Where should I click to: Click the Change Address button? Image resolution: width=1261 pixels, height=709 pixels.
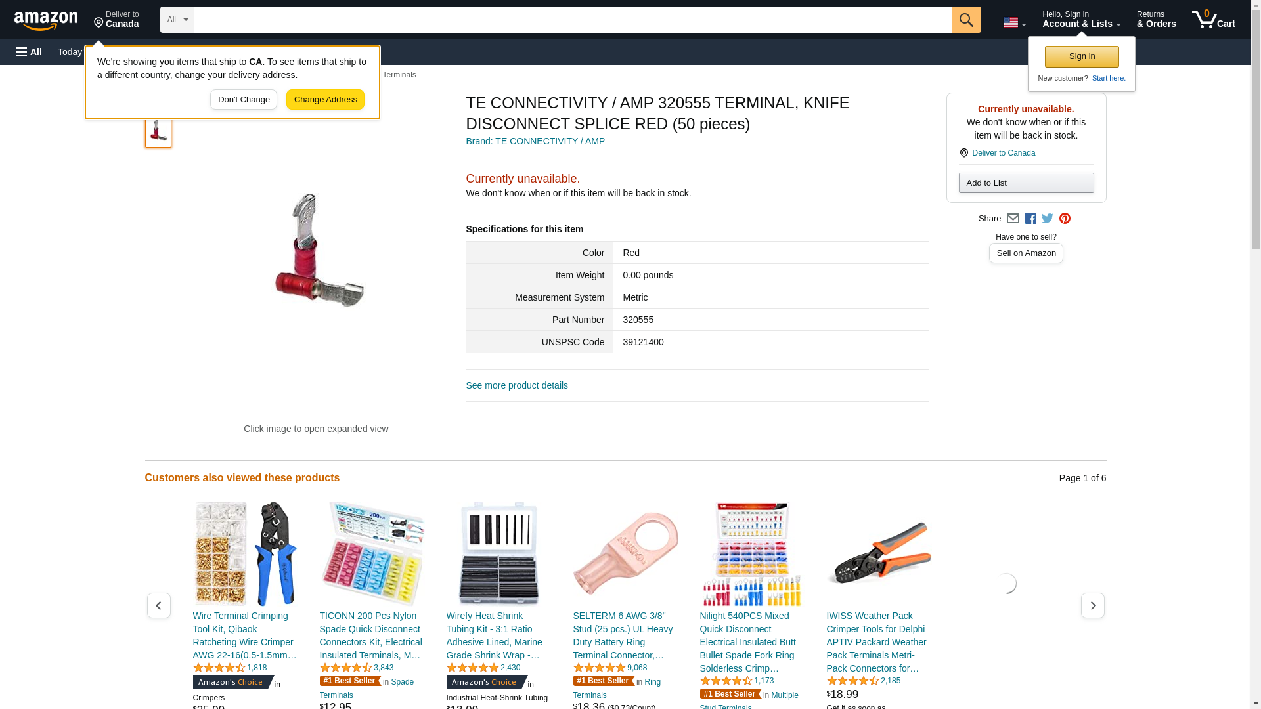click(x=325, y=100)
